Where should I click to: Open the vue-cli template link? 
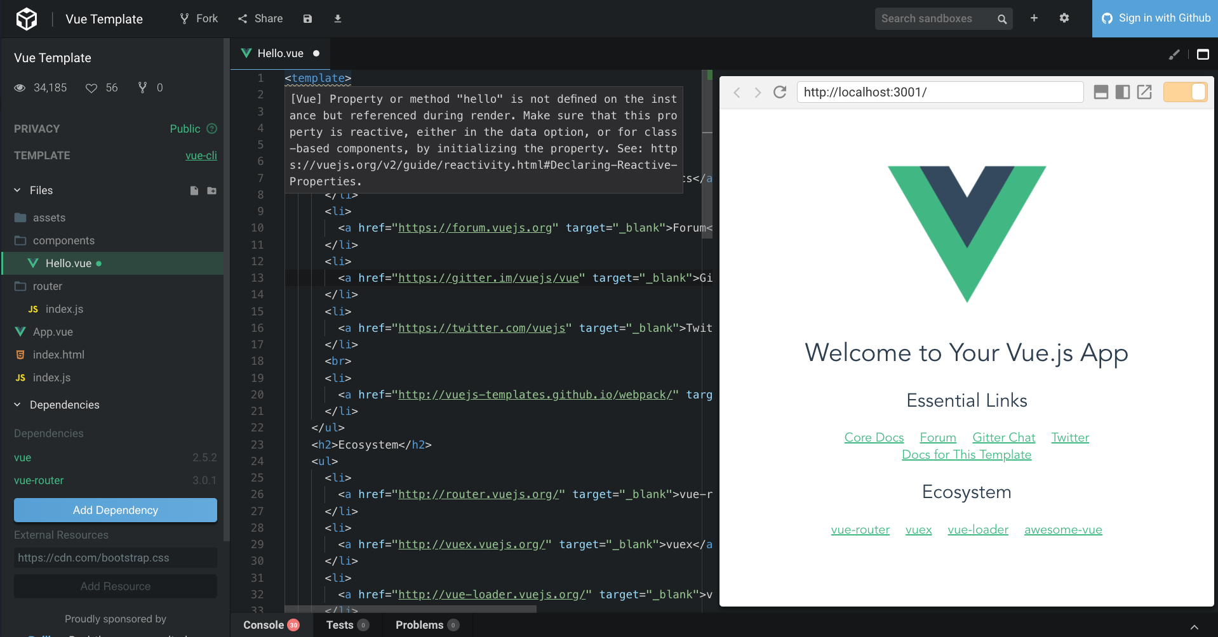pos(201,155)
